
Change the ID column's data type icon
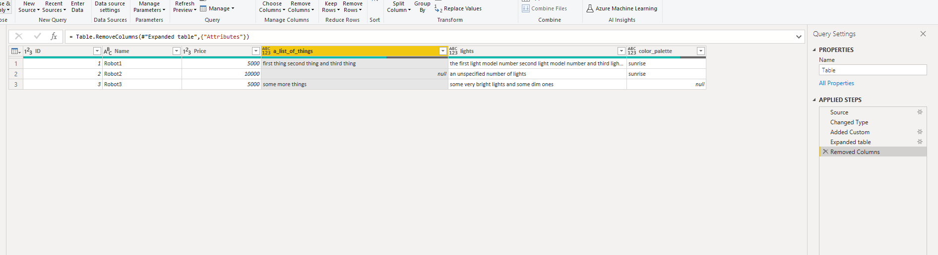(x=28, y=51)
